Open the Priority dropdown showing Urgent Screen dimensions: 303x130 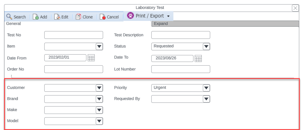tap(206, 88)
